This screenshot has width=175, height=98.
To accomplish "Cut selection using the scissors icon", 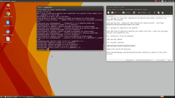I will pyautogui.click(x=154, y=13).
